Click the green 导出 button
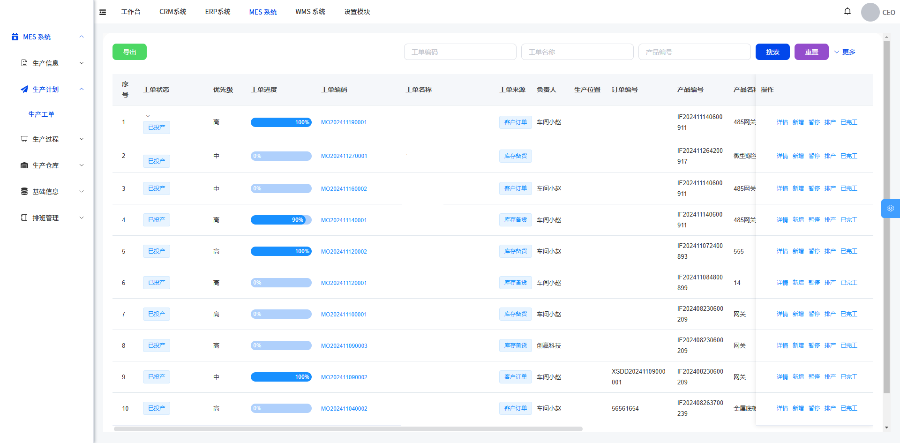 point(129,52)
